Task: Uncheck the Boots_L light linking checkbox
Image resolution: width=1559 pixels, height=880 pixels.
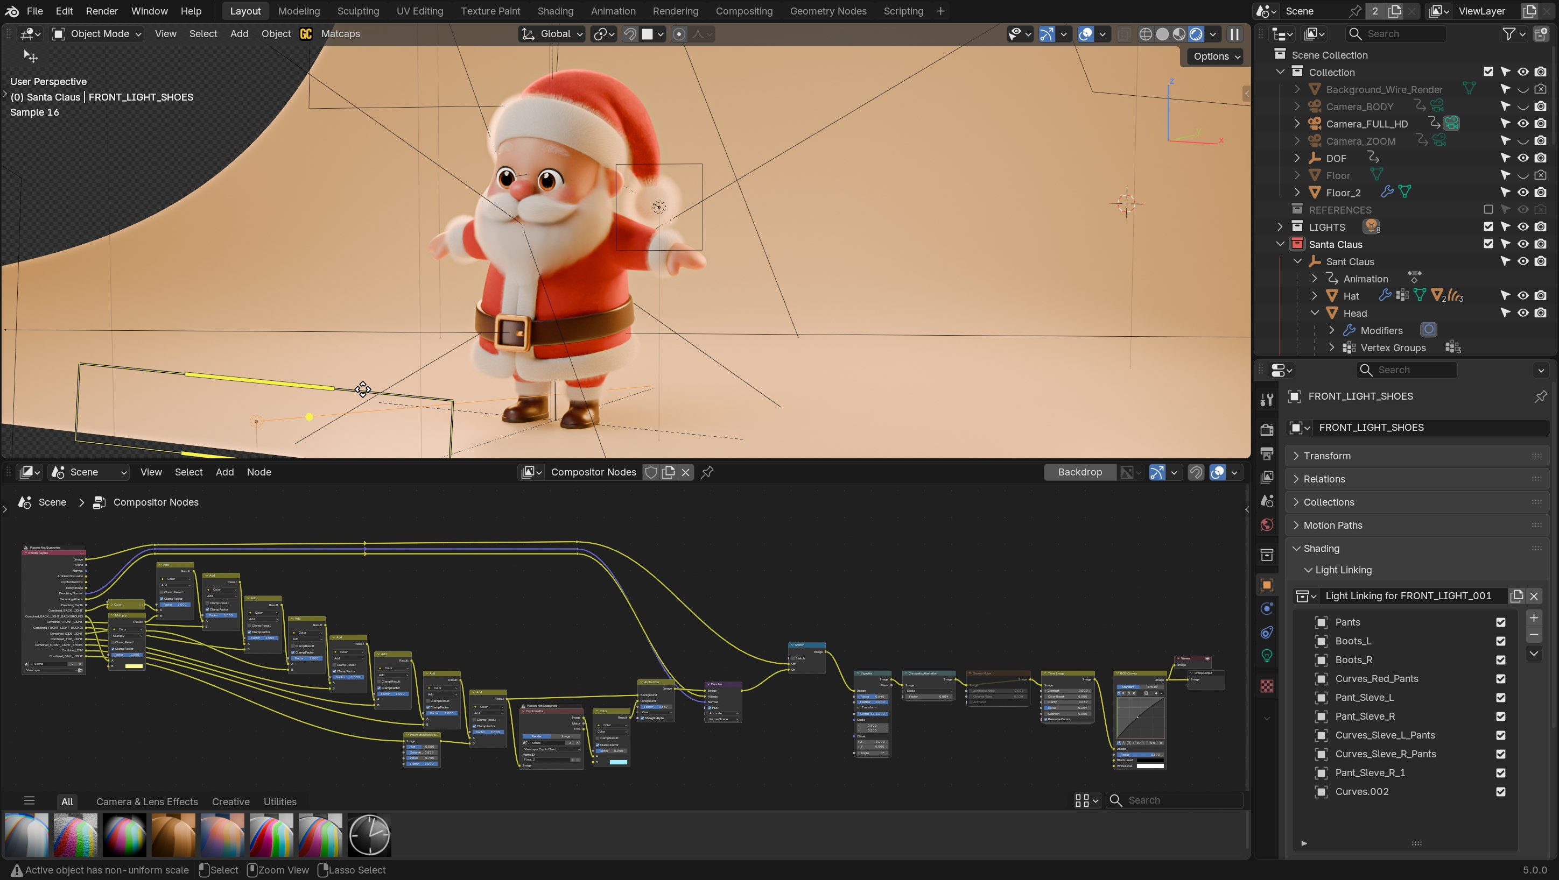Action: pyautogui.click(x=1500, y=641)
